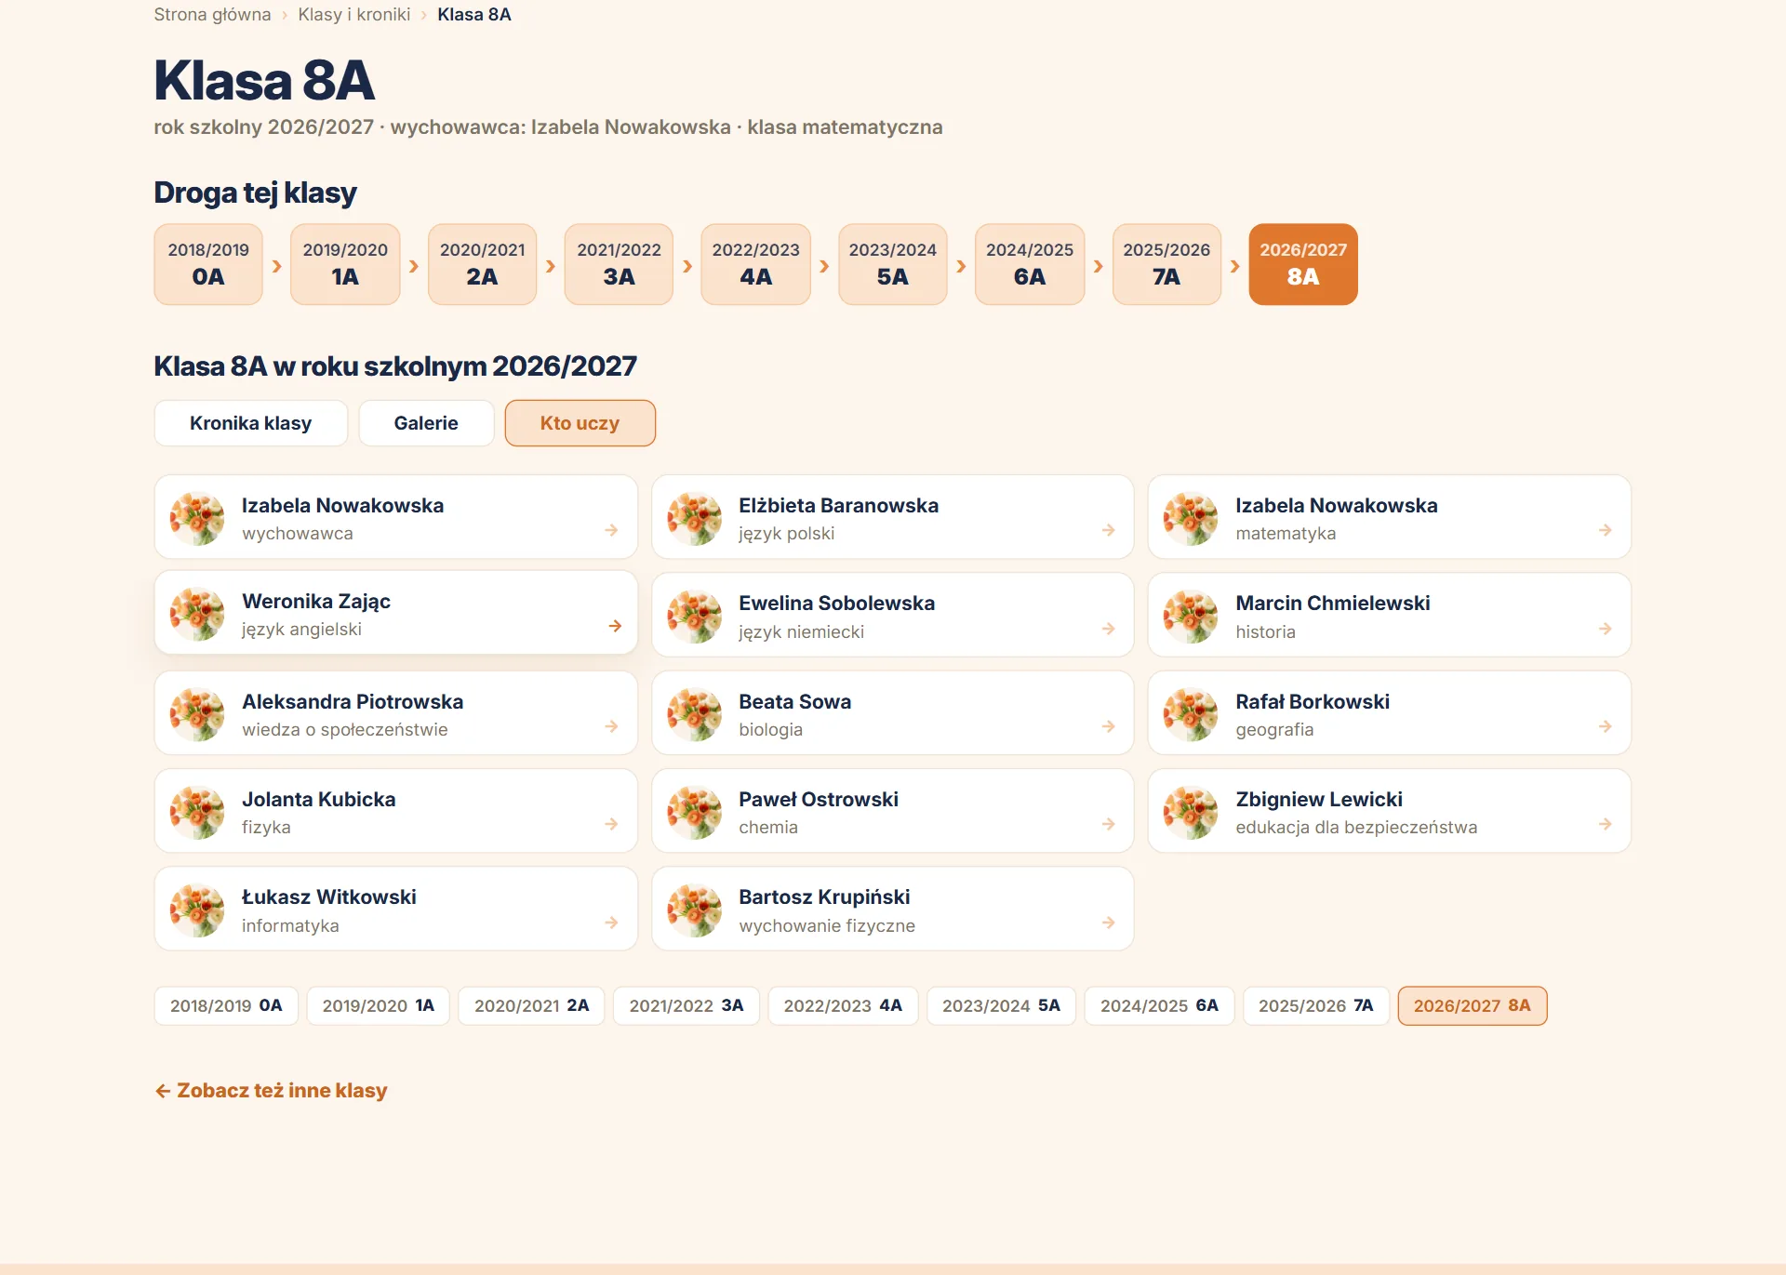Select the Kto uczy tab
Image resolution: width=1786 pixels, height=1275 pixels.
pos(580,423)
